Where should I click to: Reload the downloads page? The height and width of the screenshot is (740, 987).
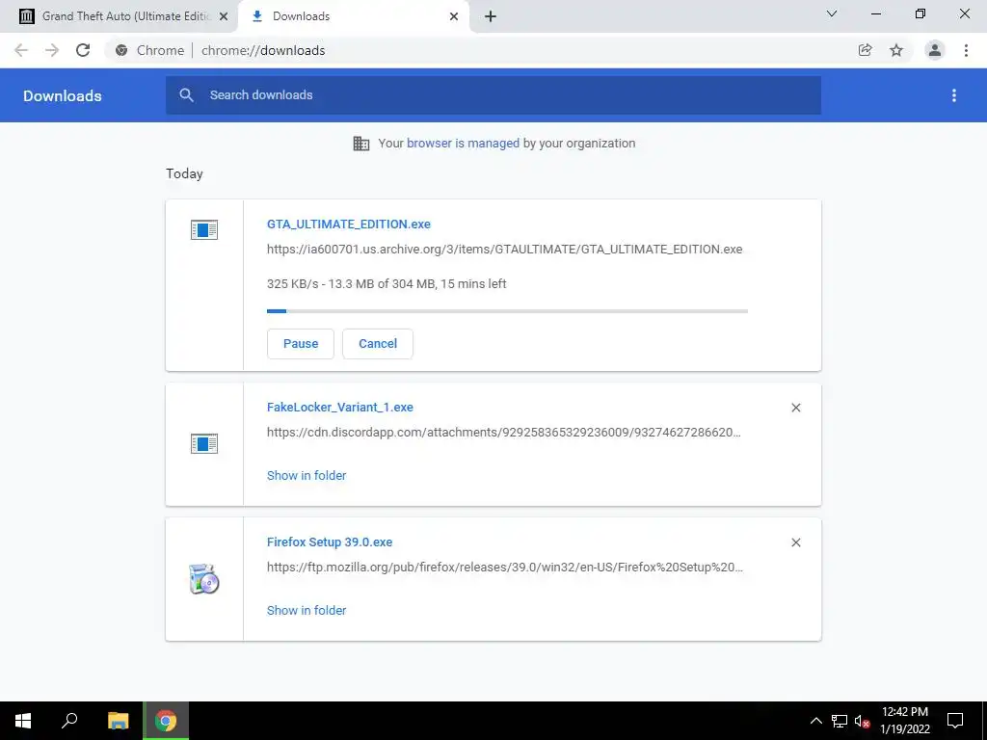(83, 50)
